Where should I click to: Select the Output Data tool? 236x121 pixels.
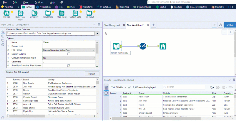[75, 13]
